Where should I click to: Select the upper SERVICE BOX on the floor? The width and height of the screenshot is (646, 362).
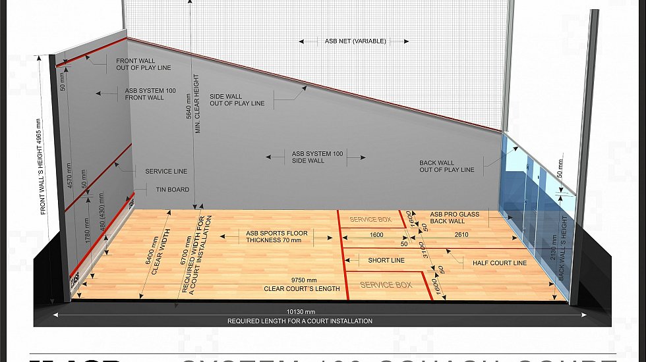(370, 220)
